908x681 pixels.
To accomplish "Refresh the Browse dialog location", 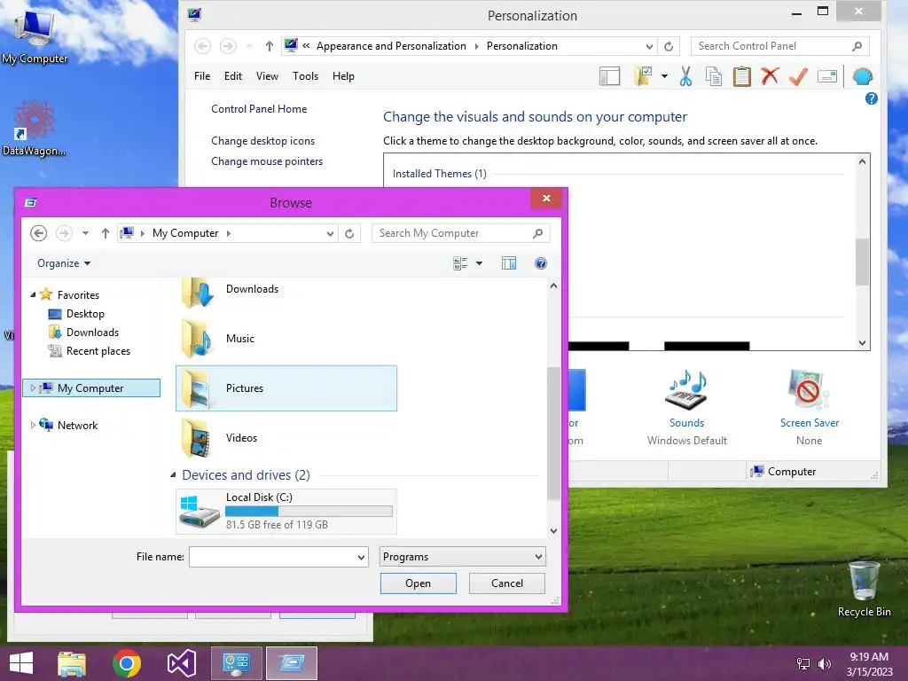I will pyautogui.click(x=349, y=233).
